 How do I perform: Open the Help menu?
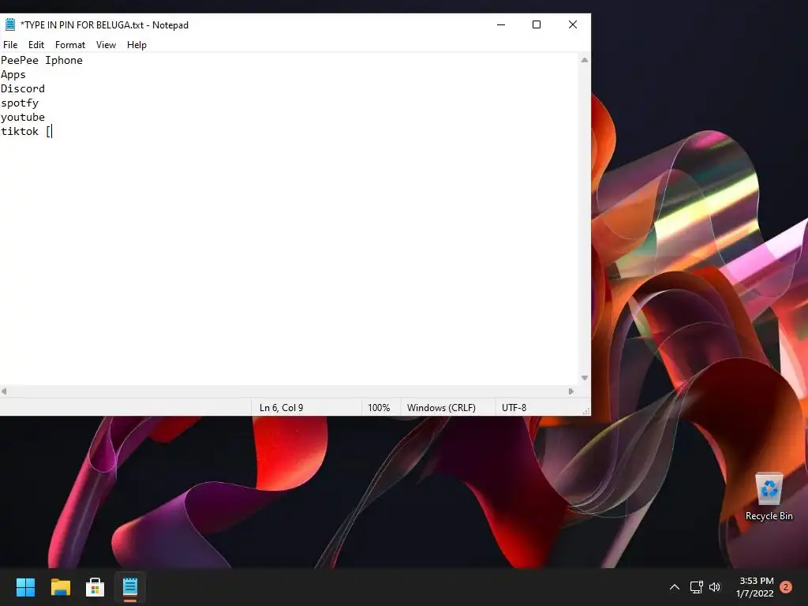coord(137,45)
